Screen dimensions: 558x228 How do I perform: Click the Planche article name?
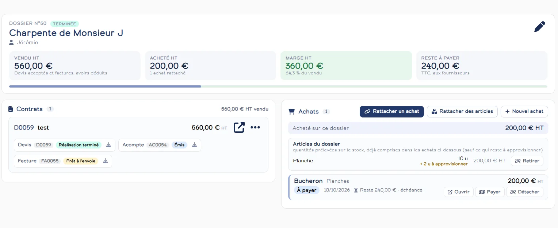303,161
